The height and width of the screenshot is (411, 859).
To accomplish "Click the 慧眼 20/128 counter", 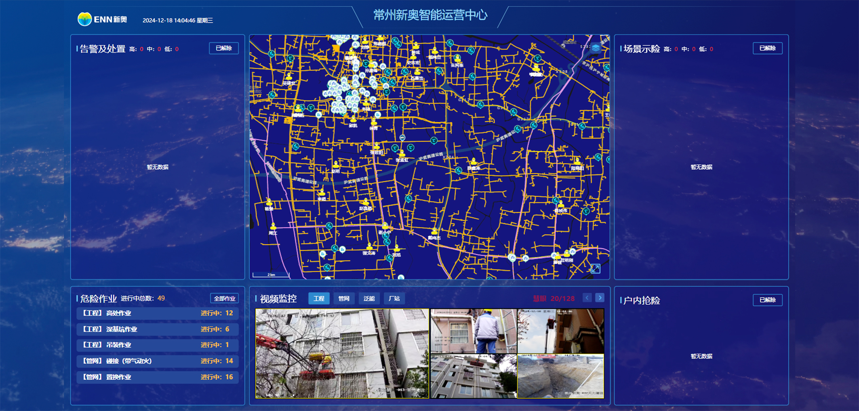I will tap(554, 298).
